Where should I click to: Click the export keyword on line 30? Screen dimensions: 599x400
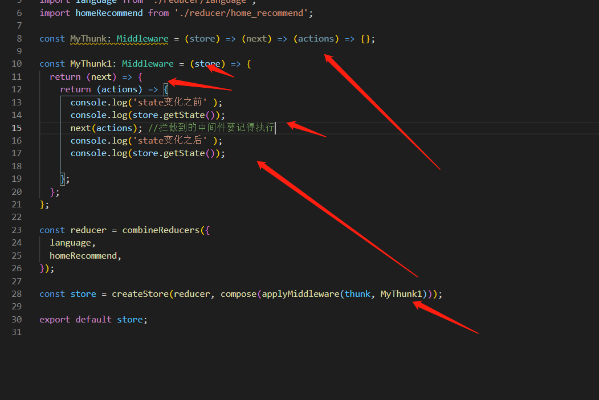(55, 320)
